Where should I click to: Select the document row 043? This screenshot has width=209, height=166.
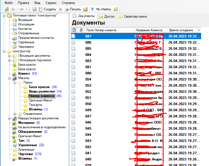[136, 141]
